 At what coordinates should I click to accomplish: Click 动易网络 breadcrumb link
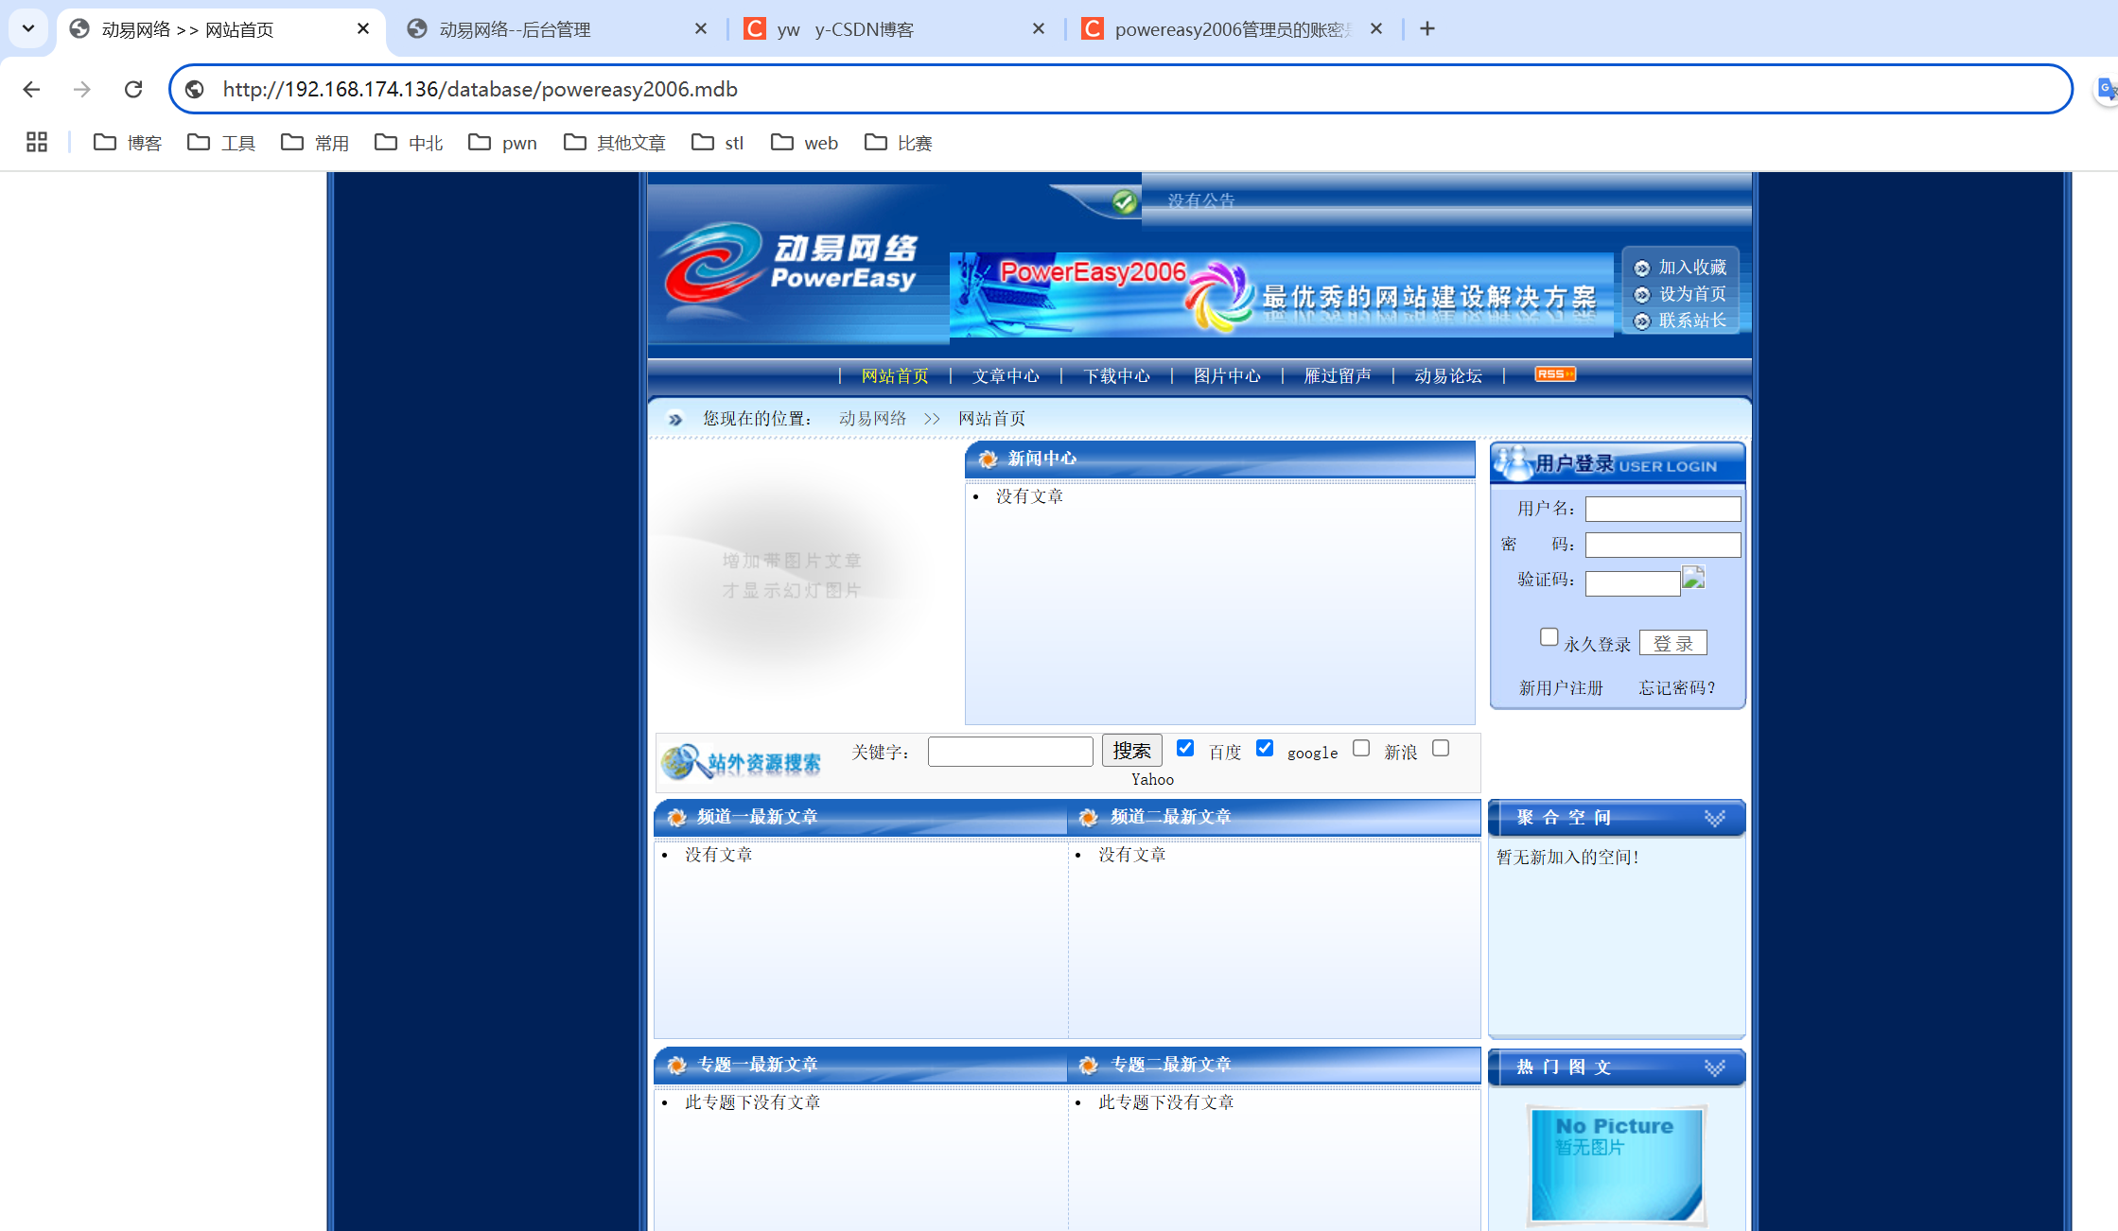[872, 418]
